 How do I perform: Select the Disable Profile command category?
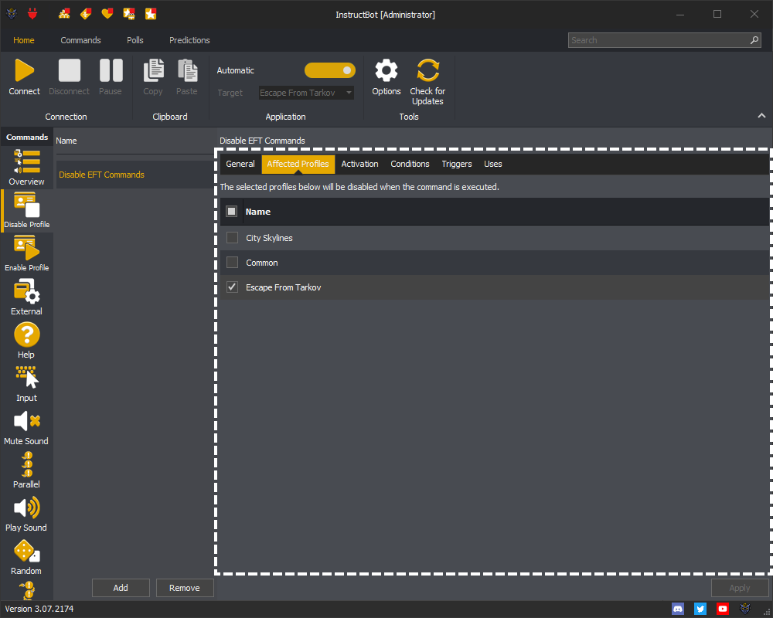click(x=26, y=210)
